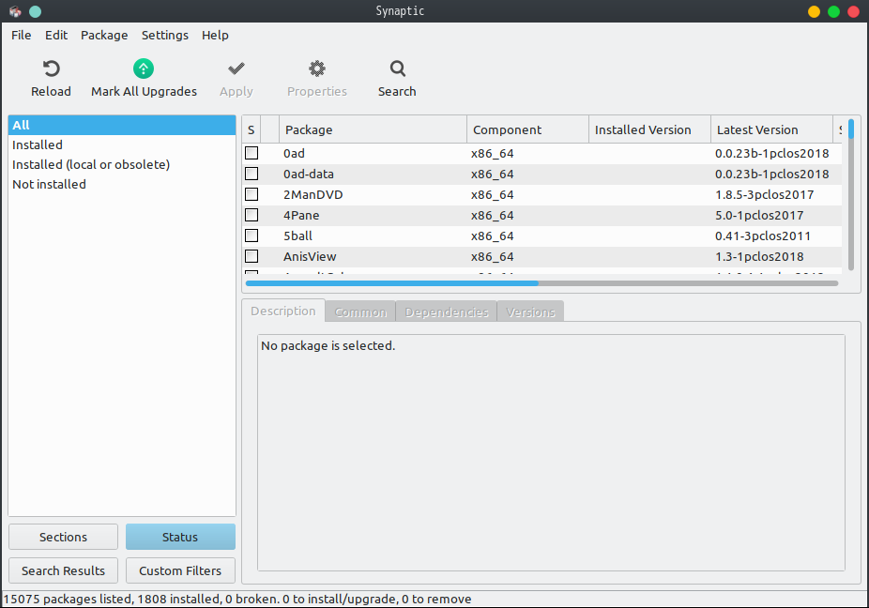Toggle status checkbox for 0ad package
This screenshot has width=869, height=608.
[252, 153]
